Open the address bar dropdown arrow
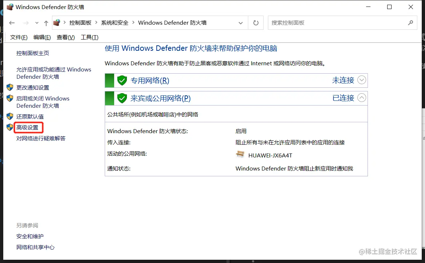The width and height of the screenshot is (425, 263). 241,22
